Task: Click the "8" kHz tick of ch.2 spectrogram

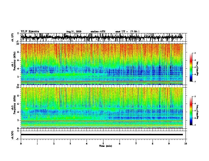Action: (19, 95)
